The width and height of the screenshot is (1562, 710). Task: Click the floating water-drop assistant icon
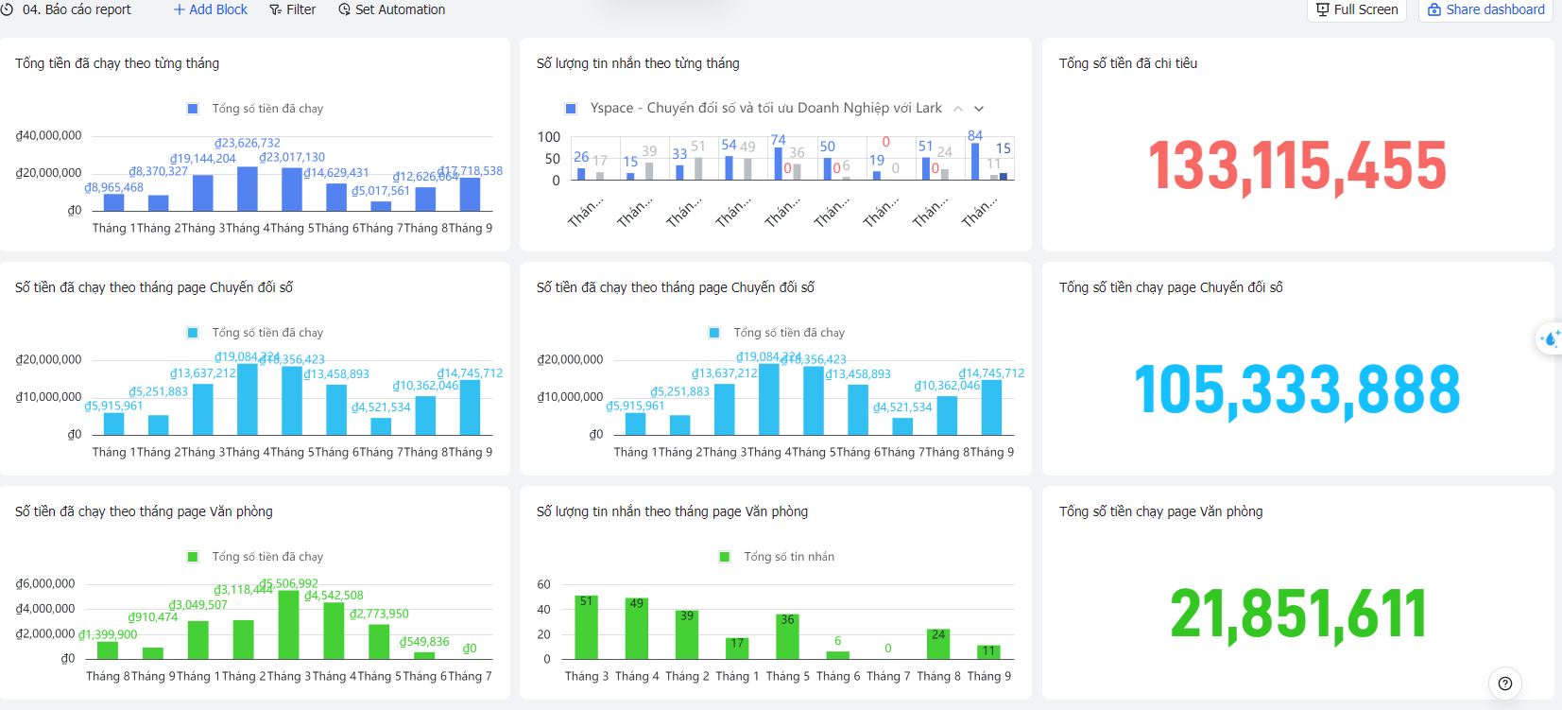tap(1550, 338)
